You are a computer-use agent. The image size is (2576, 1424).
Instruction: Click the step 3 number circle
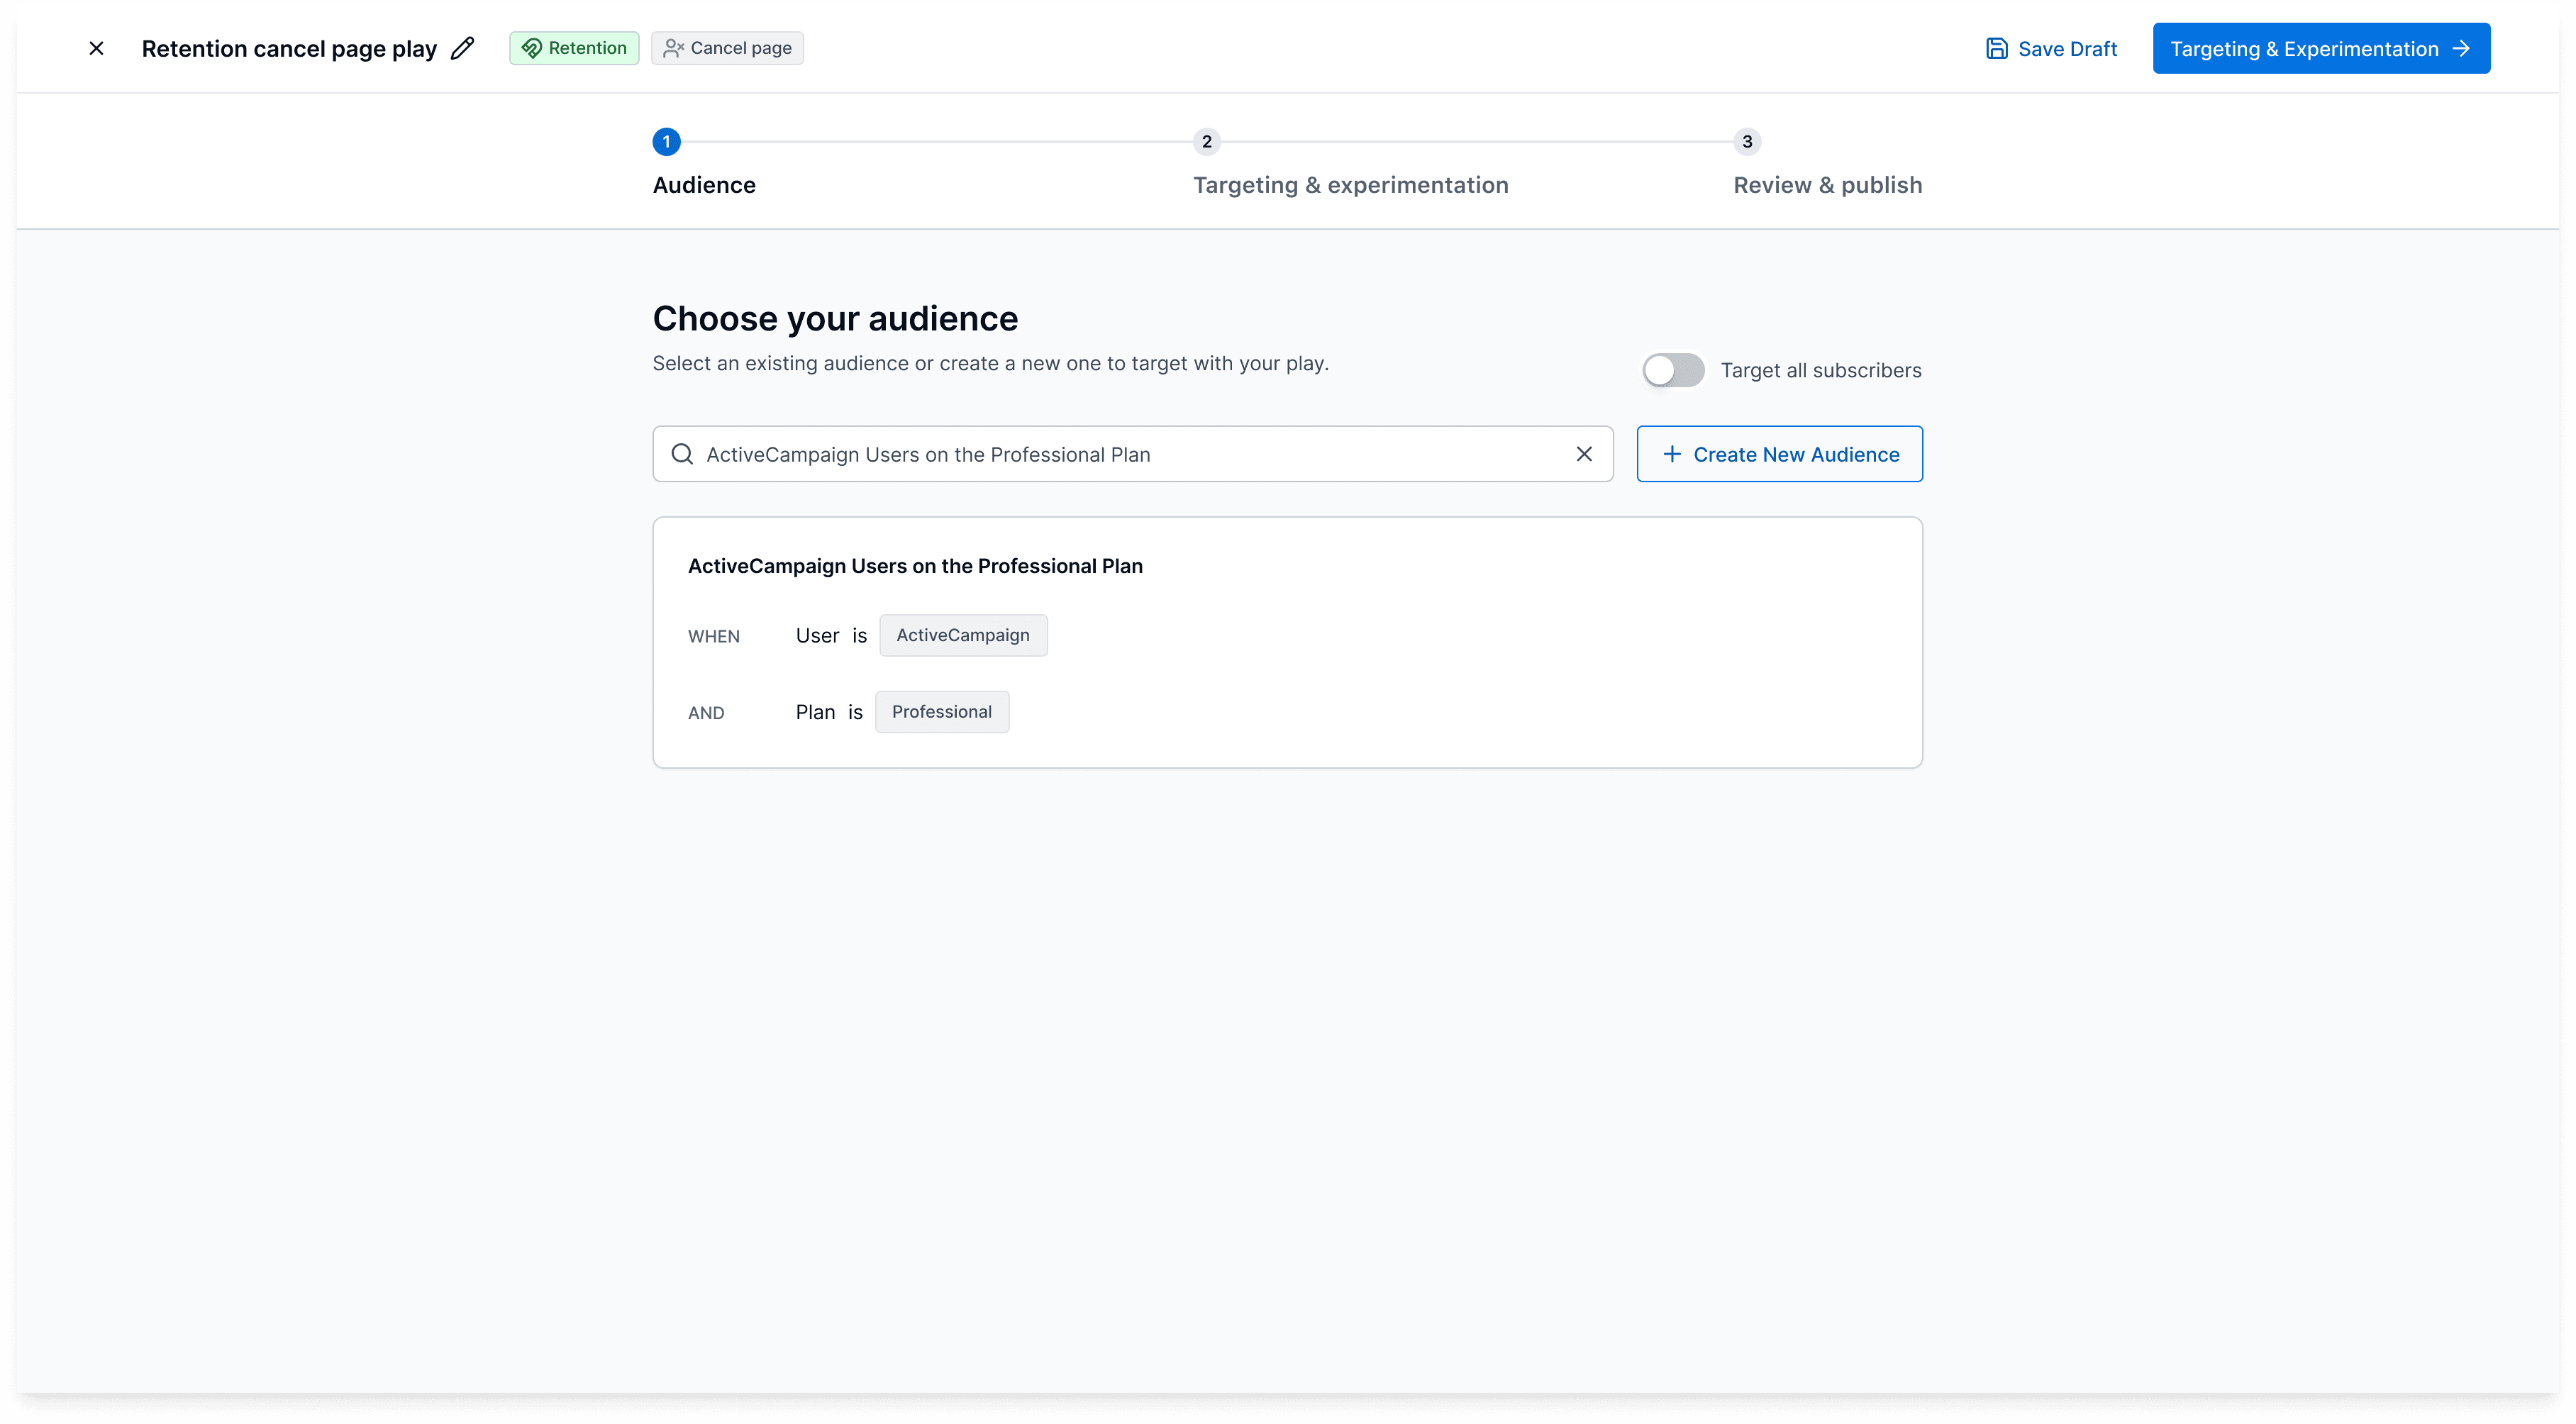[x=1747, y=142]
